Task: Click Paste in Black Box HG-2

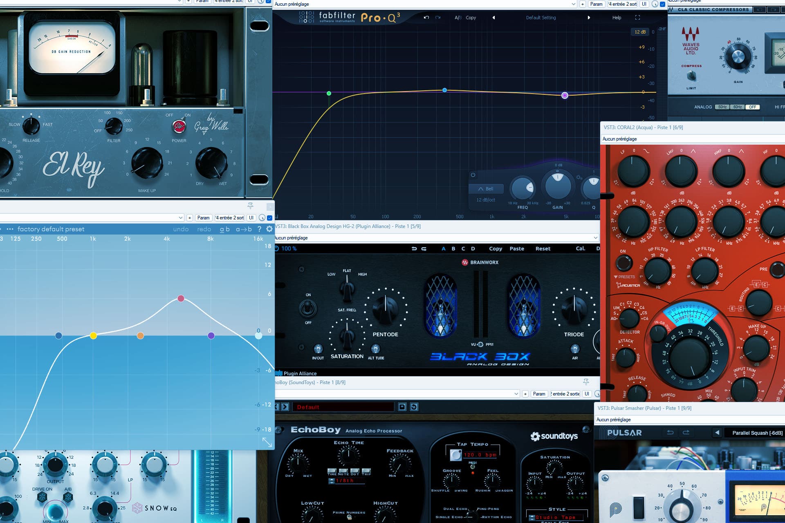Action: pos(517,248)
